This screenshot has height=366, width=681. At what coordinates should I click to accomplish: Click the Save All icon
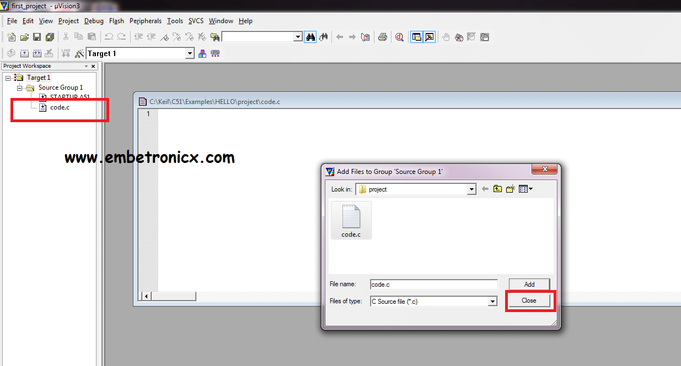click(x=50, y=37)
